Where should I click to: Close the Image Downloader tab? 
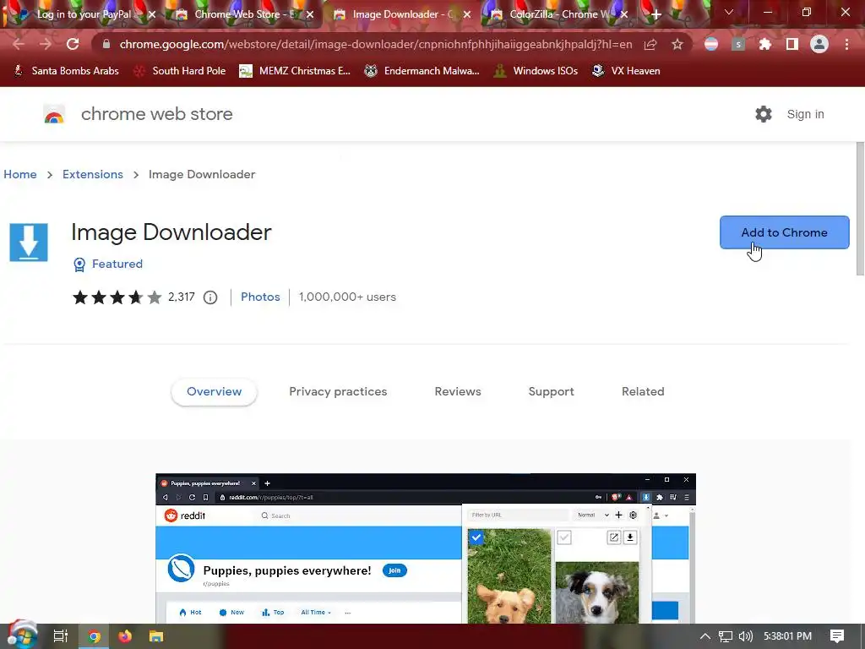click(467, 15)
